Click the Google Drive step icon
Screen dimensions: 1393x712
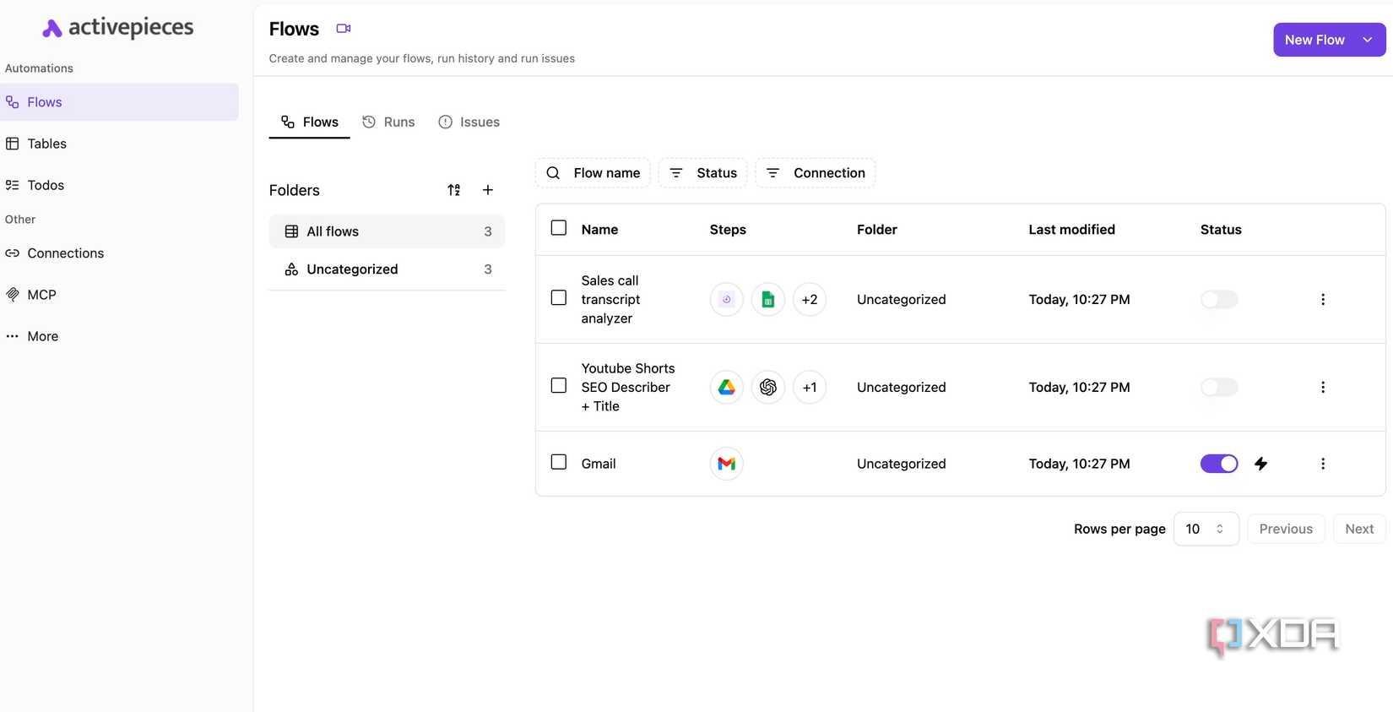coord(727,387)
